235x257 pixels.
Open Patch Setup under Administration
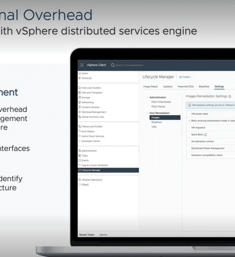tap(158, 107)
